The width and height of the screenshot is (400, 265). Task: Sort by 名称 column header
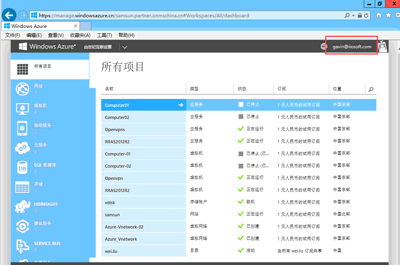[109, 89]
